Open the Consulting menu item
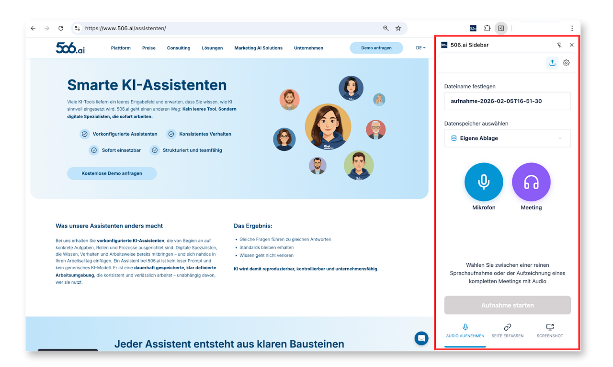613x367 pixels. click(x=179, y=48)
